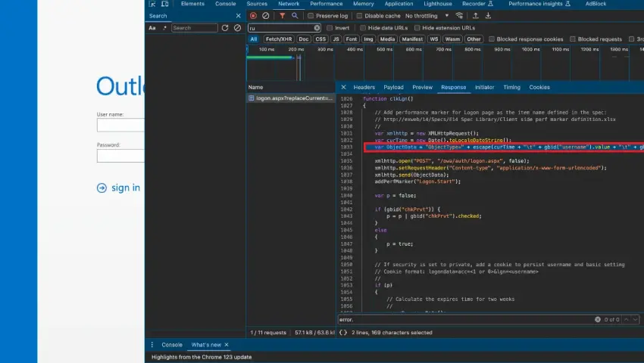Click the sign in arrow icon
This screenshot has width=644, height=363.
click(x=102, y=188)
